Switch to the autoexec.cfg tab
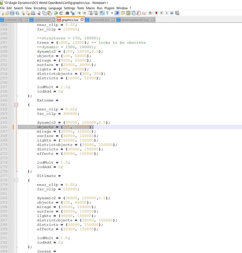The image size is (242, 253). 14,20
